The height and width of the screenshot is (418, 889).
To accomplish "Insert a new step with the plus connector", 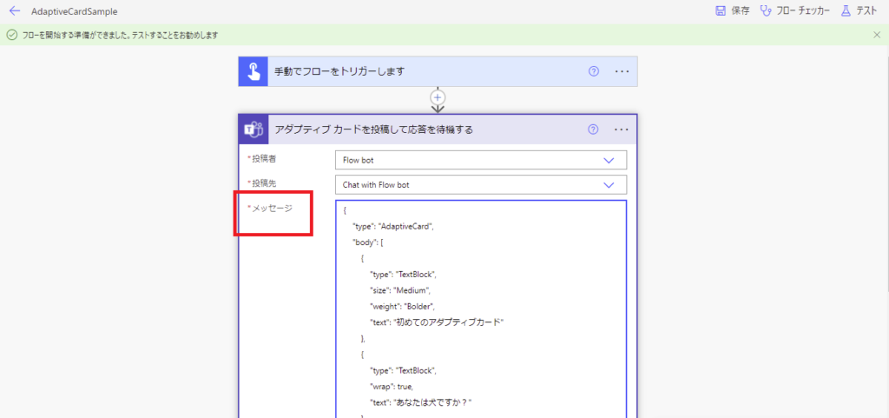I will point(438,96).
